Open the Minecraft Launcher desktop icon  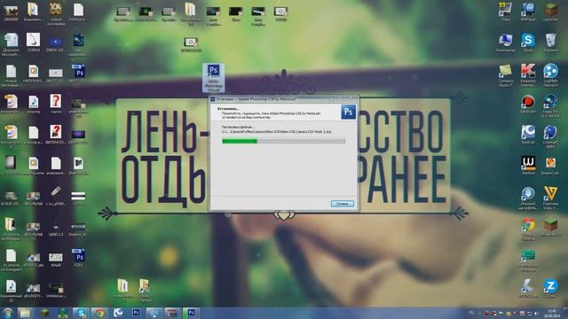coord(550,12)
